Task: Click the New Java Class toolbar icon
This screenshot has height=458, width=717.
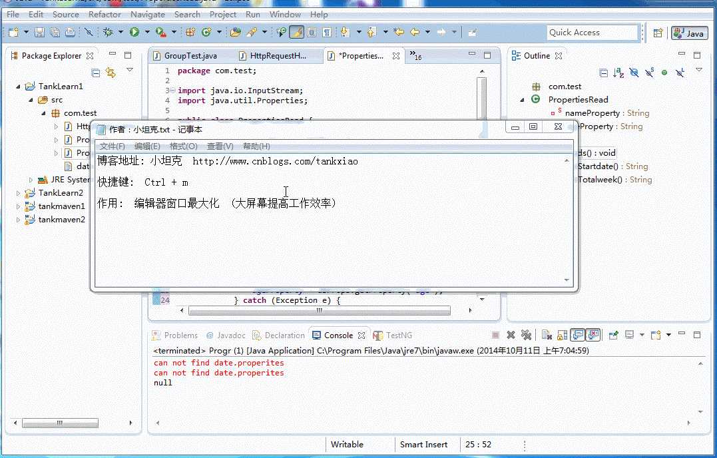Action: (x=206, y=31)
